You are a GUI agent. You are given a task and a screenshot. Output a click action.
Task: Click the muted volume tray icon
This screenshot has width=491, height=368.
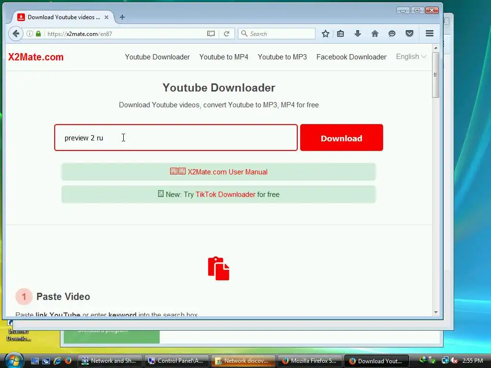click(455, 361)
